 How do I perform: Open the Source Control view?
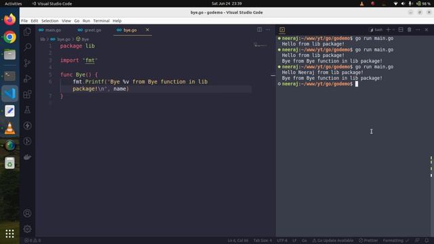point(27,63)
